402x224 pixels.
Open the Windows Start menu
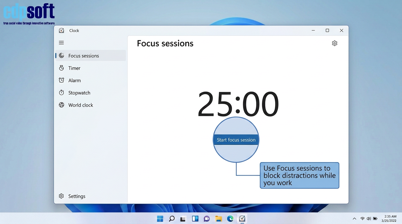pos(160,219)
